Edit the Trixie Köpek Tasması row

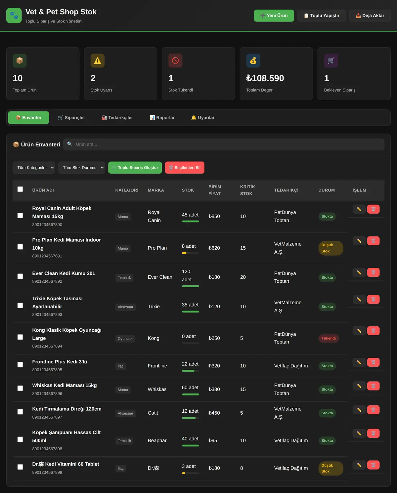click(359, 300)
